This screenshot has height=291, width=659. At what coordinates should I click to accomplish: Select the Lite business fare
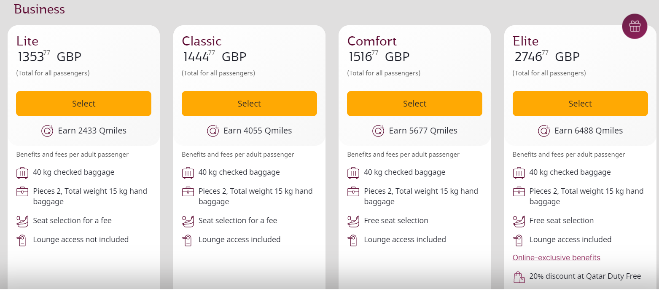[x=83, y=104]
